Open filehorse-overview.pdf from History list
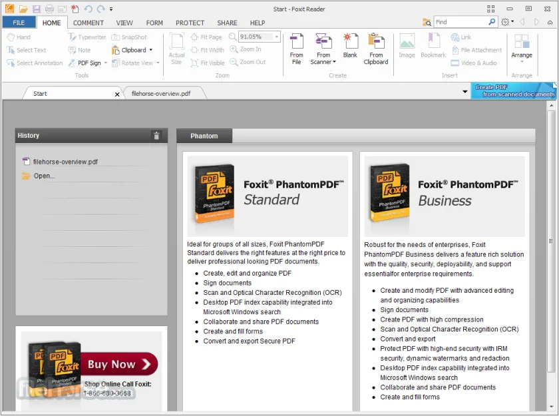 pos(65,162)
